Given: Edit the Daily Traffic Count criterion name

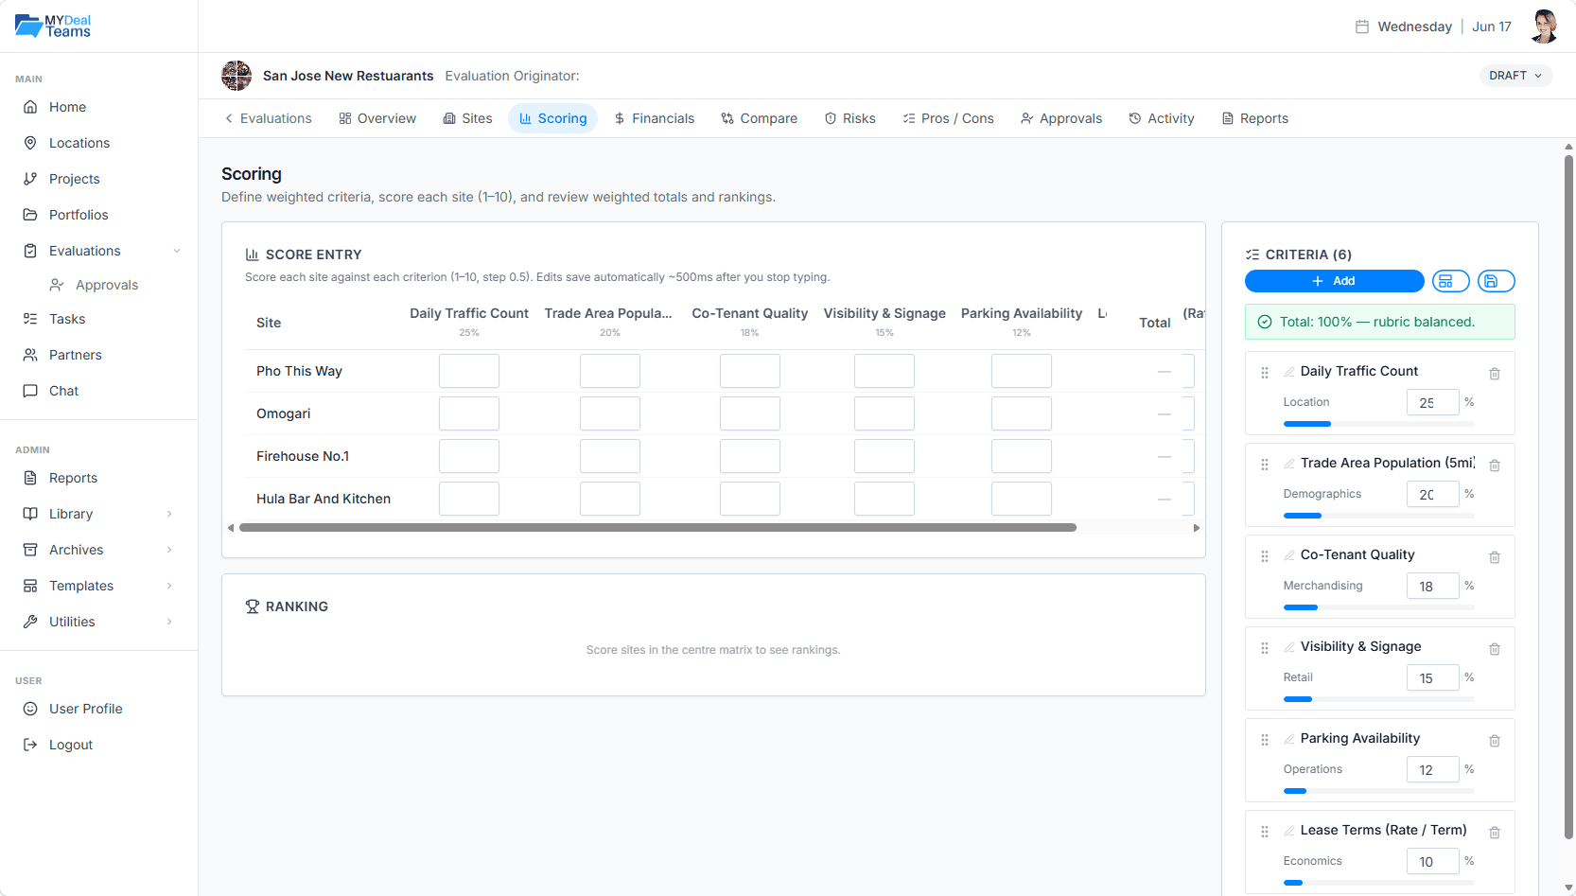Looking at the screenshot, I should [x=1289, y=372].
